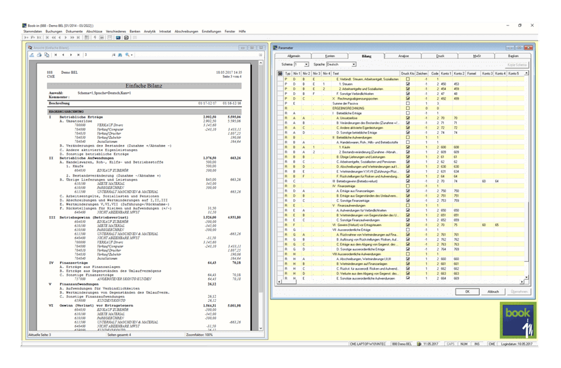561x368 pixels.
Task: Click fast rewind double-arrow in main toolbar
Action: point(54,37)
